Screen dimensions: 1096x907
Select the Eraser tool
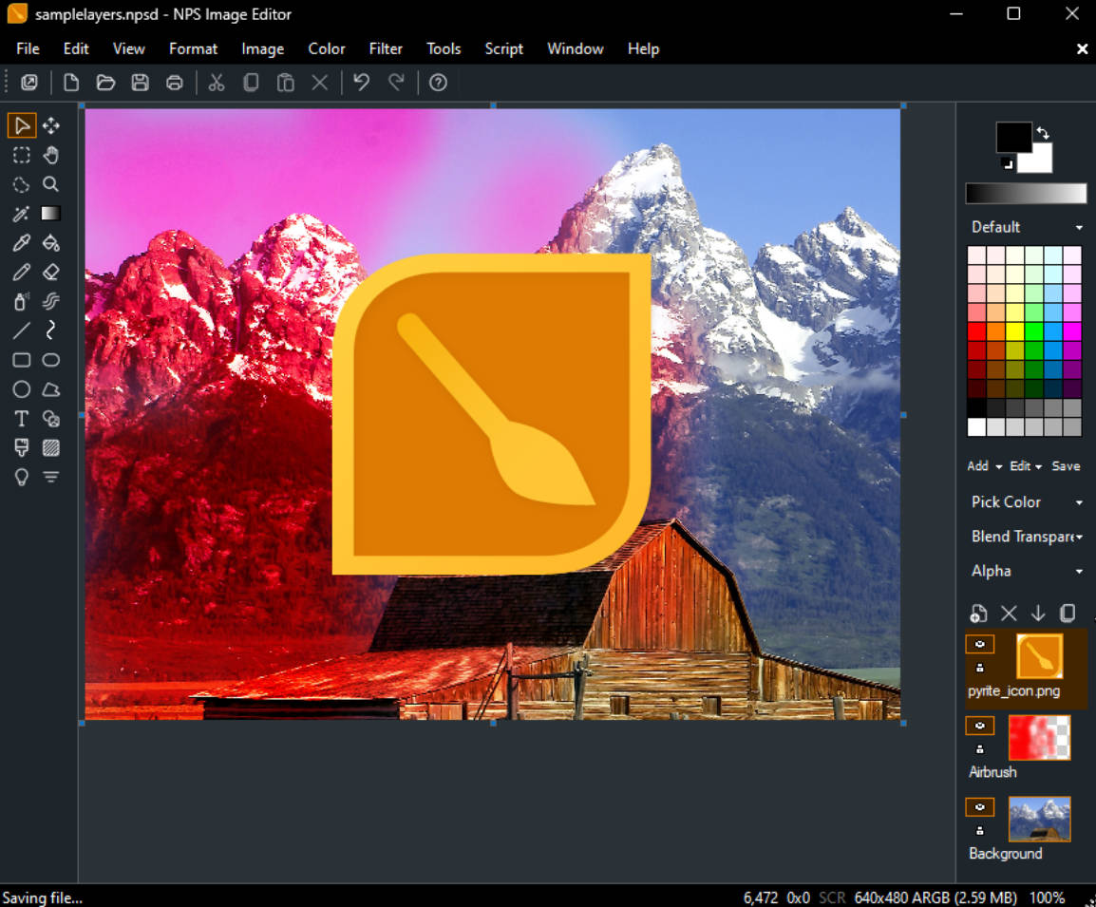[x=51, y=273]
